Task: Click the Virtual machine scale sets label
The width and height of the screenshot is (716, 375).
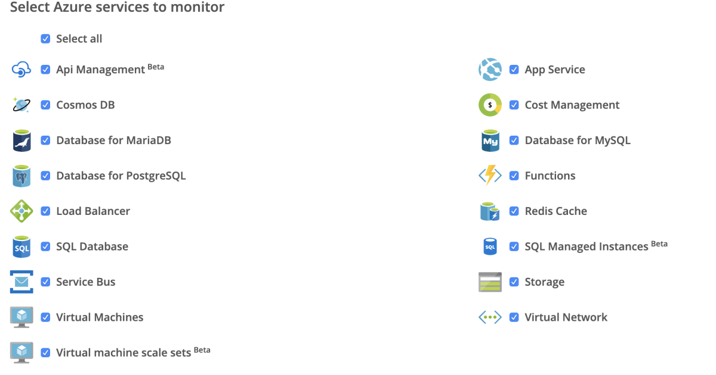Action: click(x=124, y=353)
